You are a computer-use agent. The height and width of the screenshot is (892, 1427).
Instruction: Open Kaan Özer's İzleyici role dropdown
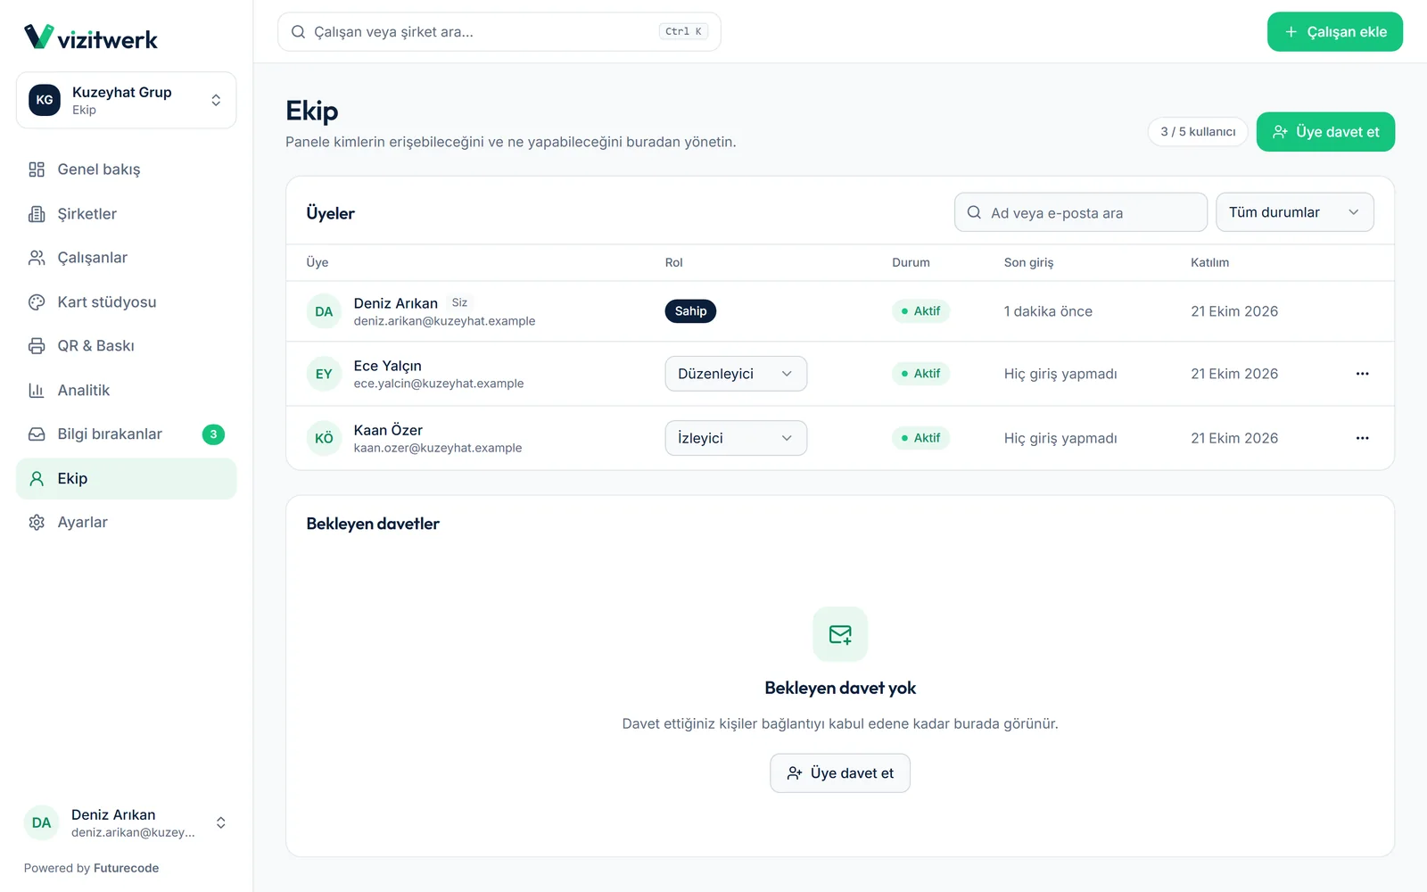(x=736, y=438)
